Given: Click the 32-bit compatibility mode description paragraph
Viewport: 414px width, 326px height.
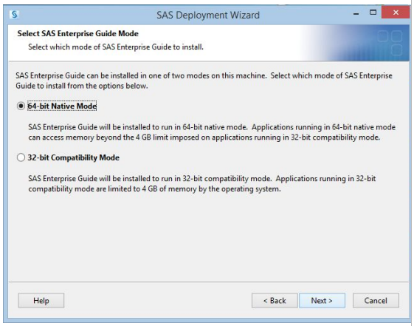Looking at the screenshot, I should [202, 184].
